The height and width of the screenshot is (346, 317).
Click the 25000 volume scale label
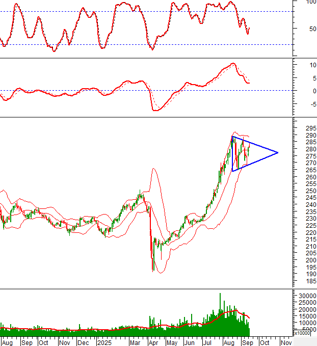307,303
